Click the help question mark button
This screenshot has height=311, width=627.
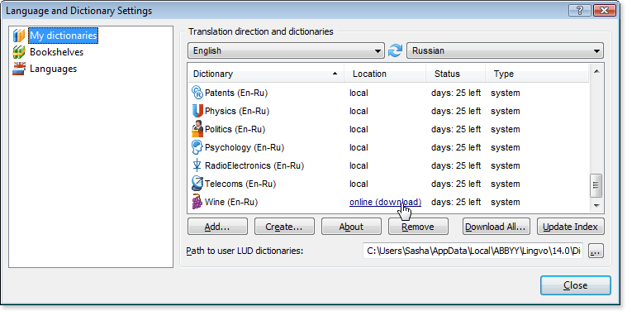pos(580,11)
